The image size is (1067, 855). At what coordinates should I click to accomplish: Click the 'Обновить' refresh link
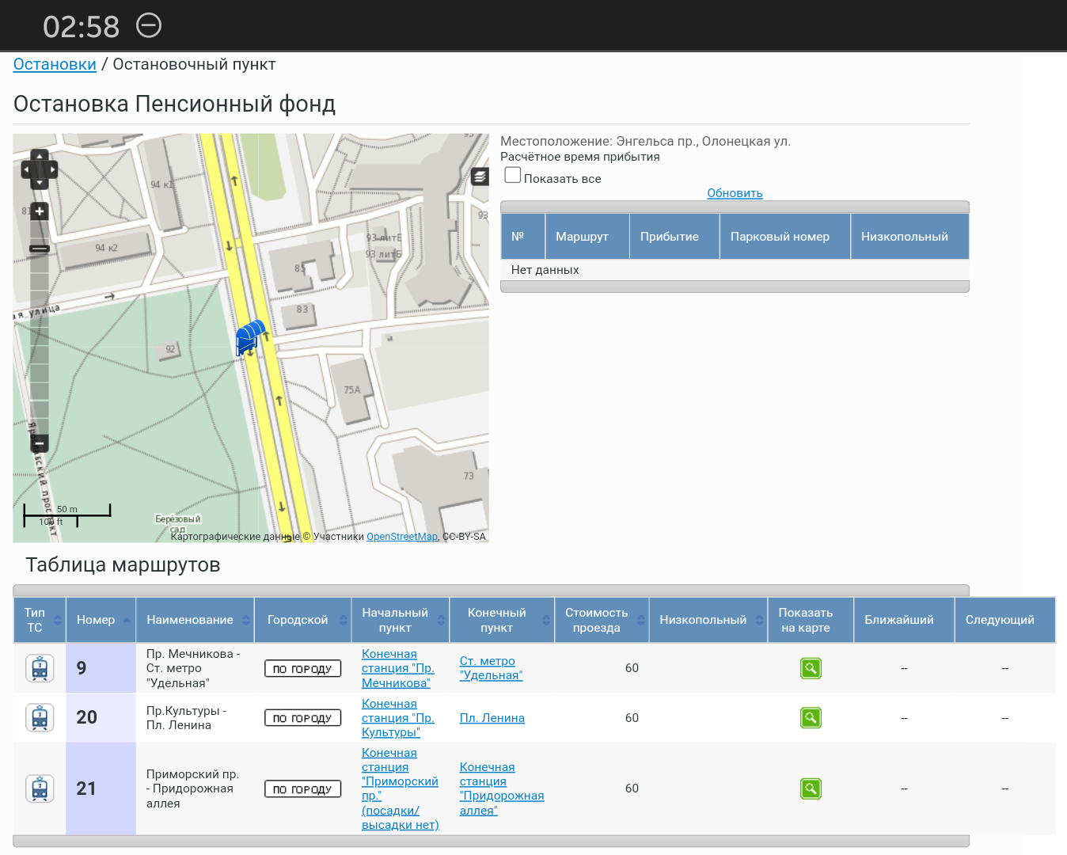coord(735,193)
